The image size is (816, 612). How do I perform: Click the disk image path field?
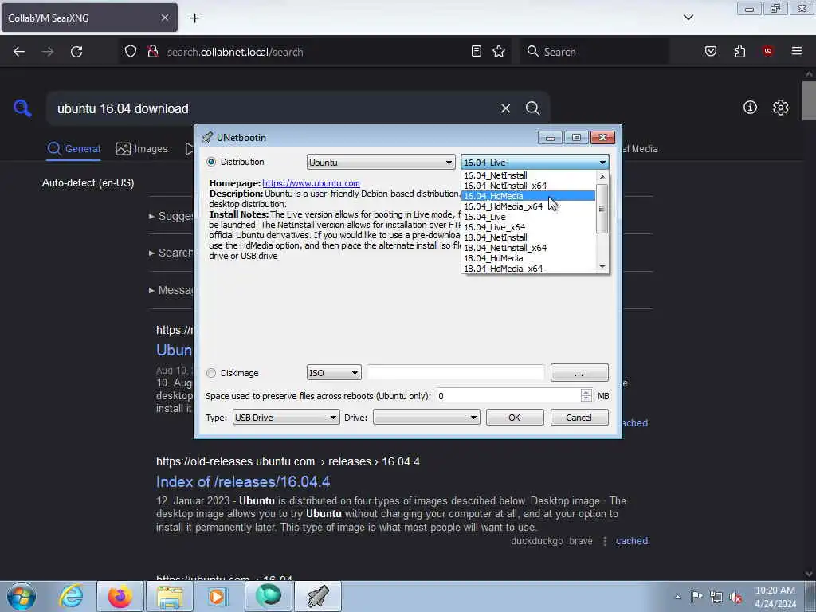tap(456, 373)
